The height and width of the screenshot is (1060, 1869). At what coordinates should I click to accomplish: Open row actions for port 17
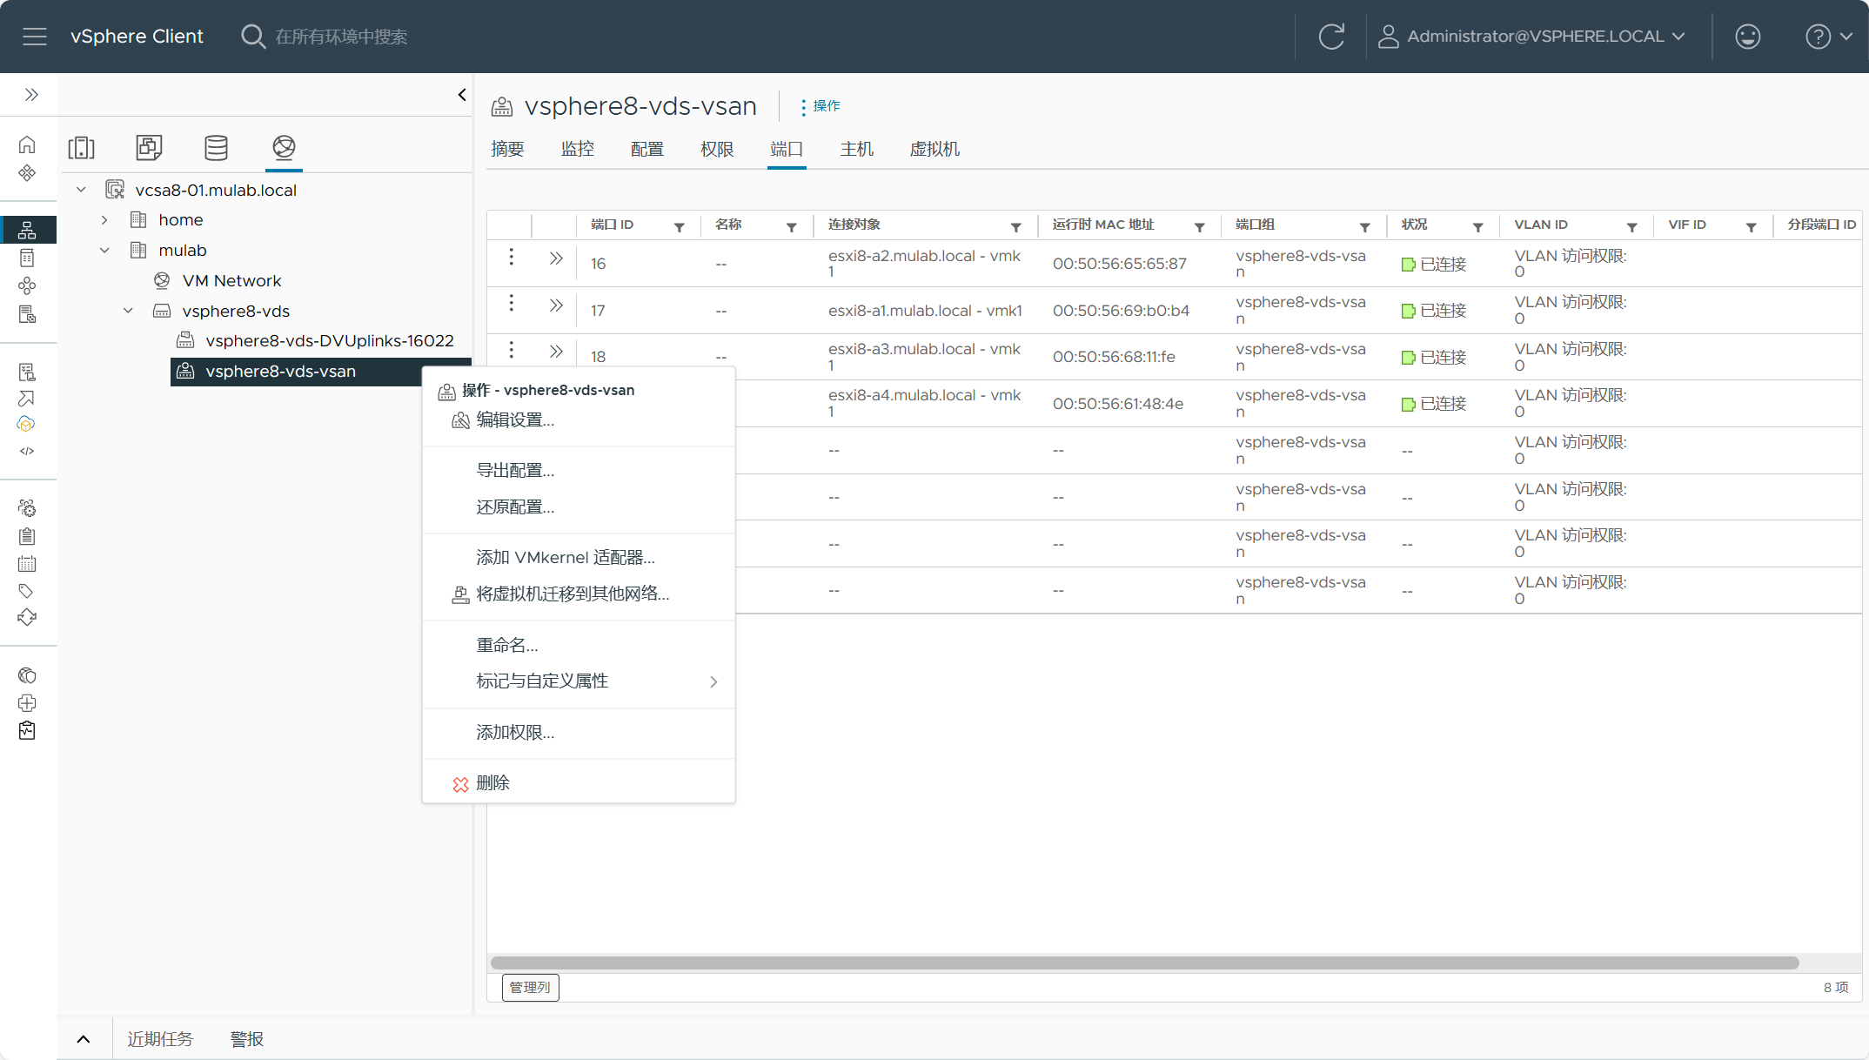[511, 303]
